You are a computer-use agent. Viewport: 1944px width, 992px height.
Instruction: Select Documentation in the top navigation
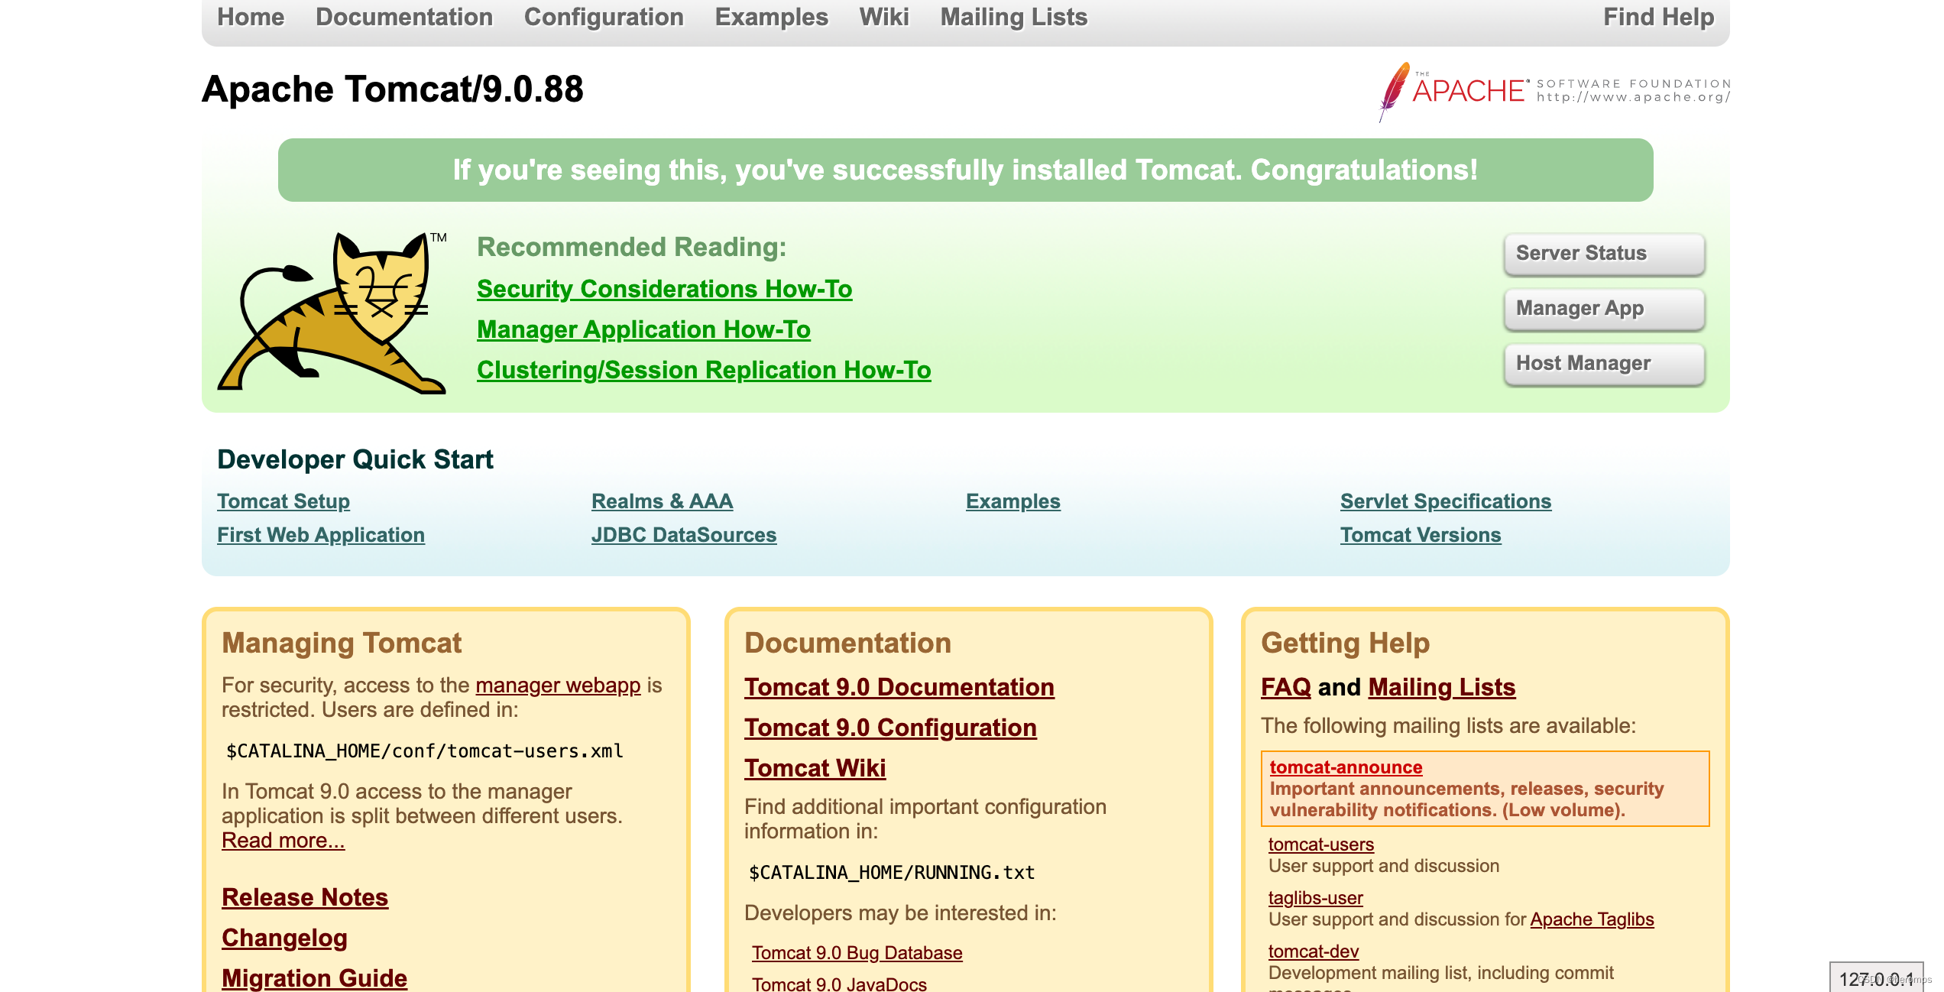404,17
